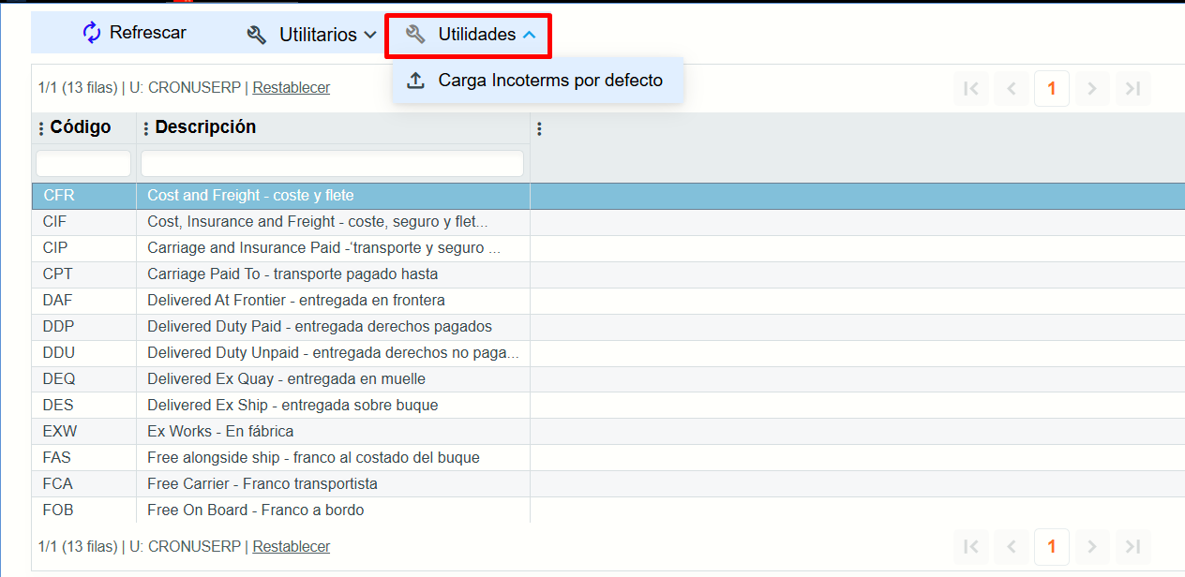The width and height of the screenshot is (1185, 577).
Task: Go to first page in the upper pager
Action: click(x=971, y=89)
